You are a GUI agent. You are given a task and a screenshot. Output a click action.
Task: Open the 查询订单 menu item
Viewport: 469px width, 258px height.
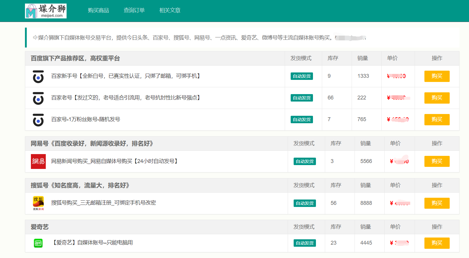[x=134, y=10]
